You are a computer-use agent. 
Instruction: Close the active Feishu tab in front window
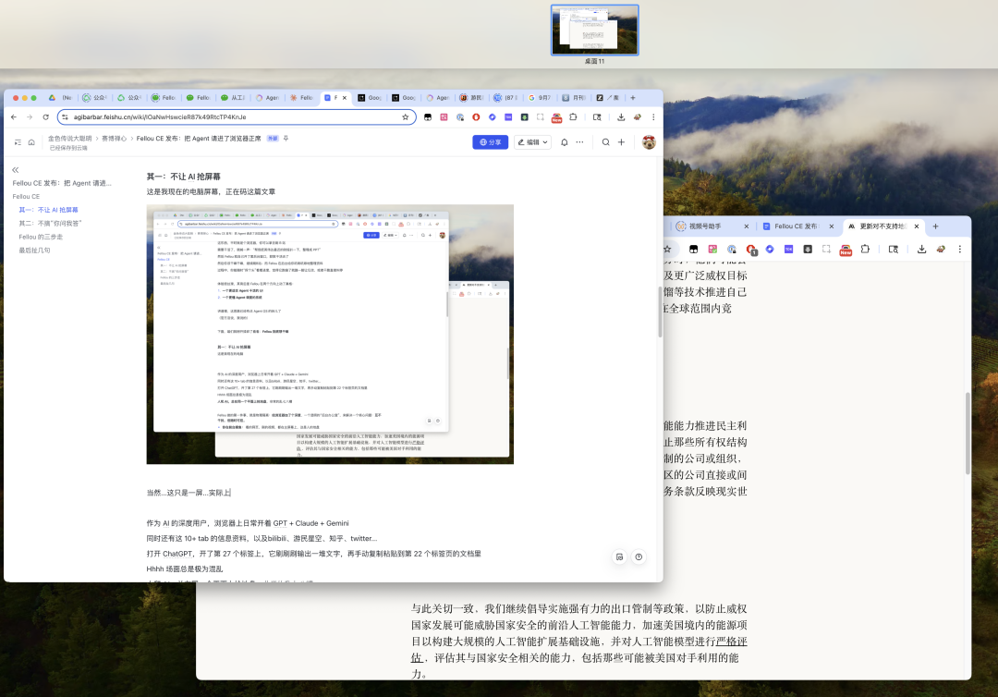[x=345, y=98]
